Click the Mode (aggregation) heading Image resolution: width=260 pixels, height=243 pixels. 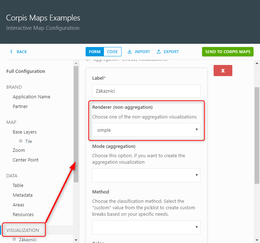114,146
